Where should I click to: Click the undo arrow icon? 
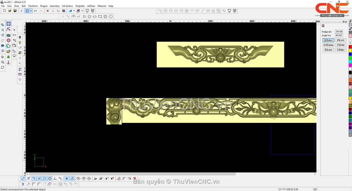point(35,11)
